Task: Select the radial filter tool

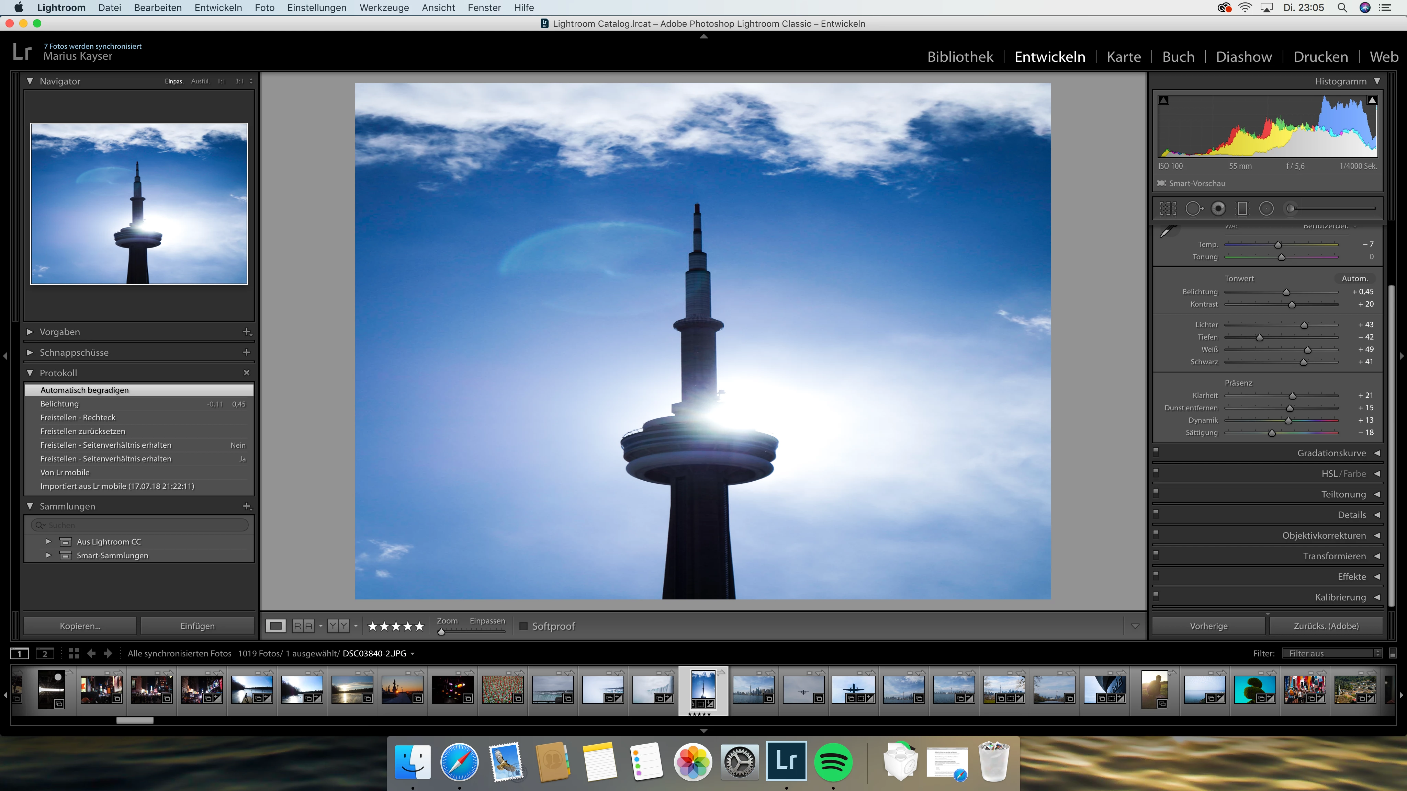Action: (x=1266, y=208)
